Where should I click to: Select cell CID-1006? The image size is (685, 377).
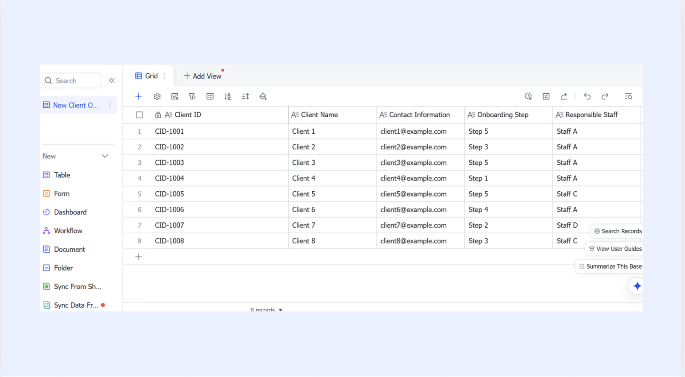tap(219, 209)
